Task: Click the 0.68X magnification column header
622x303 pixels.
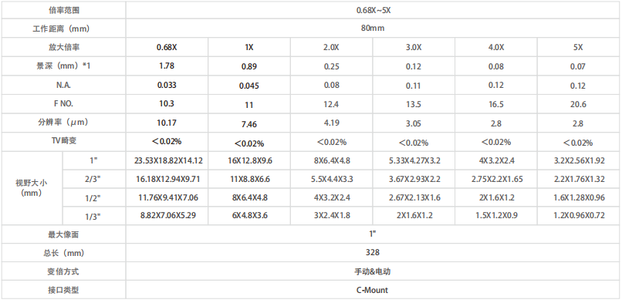Action: [x=167, y=47]
